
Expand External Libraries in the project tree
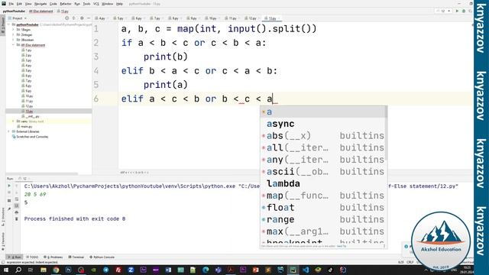click(x=9, y=131)
